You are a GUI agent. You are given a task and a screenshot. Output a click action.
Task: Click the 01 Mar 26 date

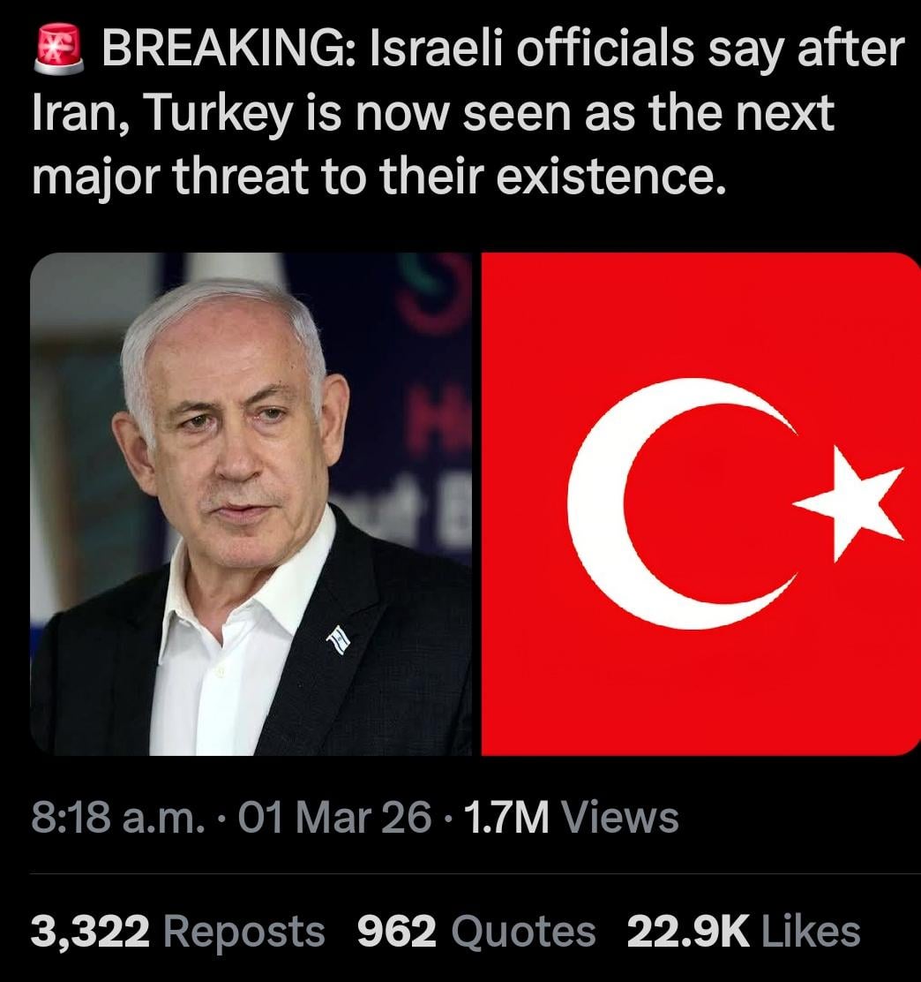click(x=334, y=818)
